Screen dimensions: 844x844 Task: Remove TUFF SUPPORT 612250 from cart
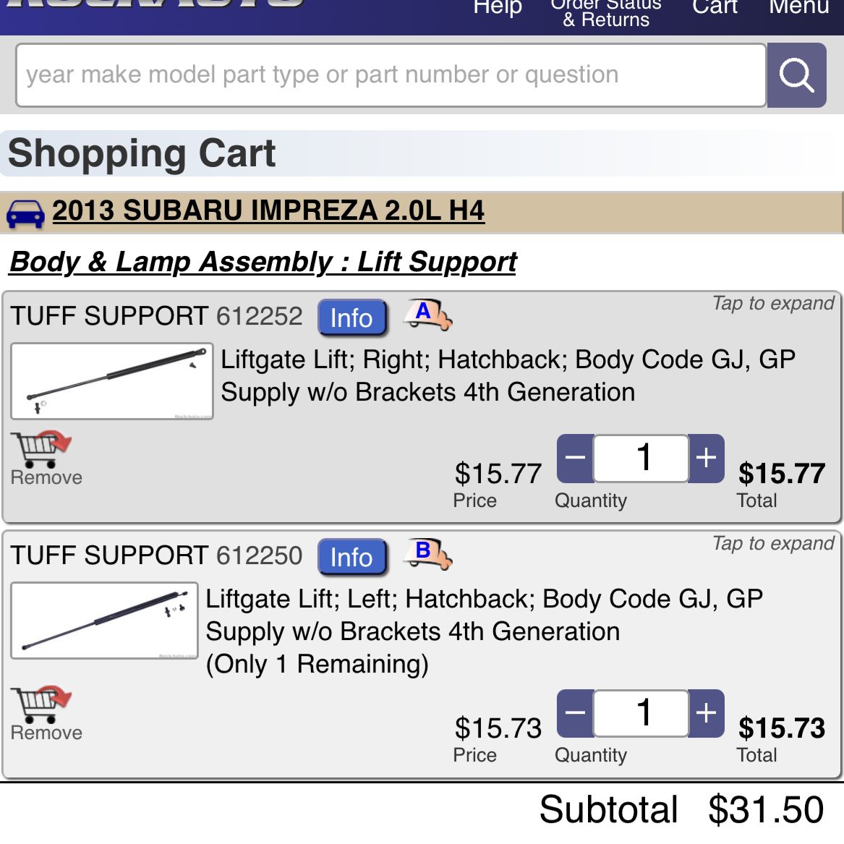[x=45, y=713]
